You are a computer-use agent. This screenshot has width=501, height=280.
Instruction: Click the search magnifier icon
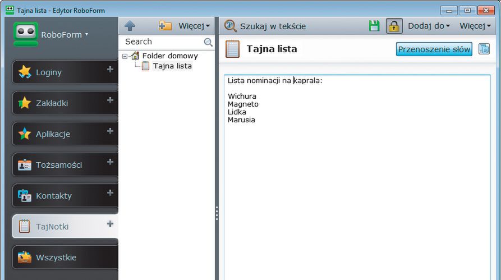(208, 42)
